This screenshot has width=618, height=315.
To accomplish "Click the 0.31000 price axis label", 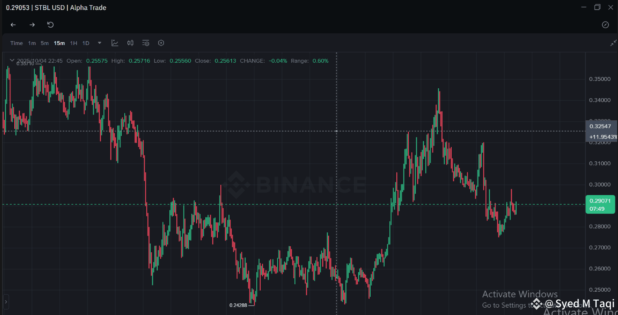I will point(600,164).
